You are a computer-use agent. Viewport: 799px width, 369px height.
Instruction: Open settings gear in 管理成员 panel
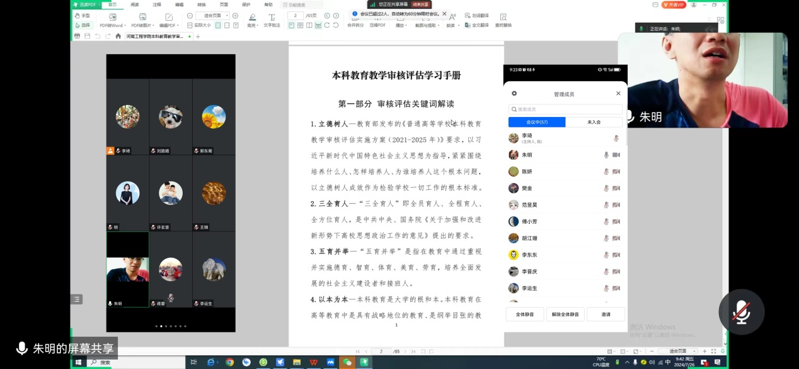pyautogui.click(x=514, y=94)
